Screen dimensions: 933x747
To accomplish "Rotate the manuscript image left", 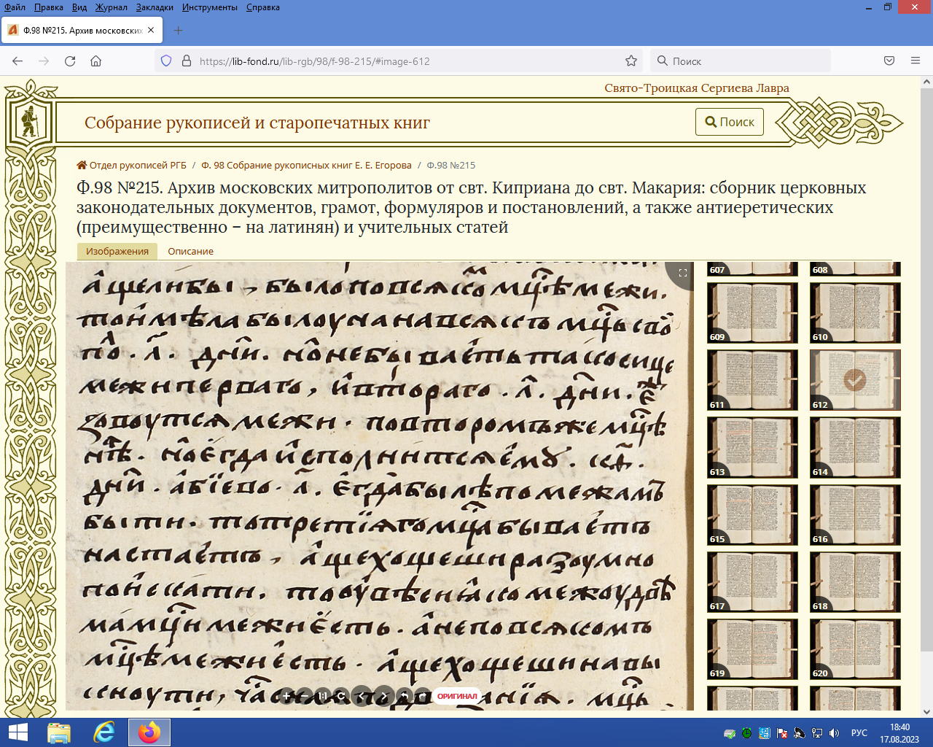I will tap(403, 696).
